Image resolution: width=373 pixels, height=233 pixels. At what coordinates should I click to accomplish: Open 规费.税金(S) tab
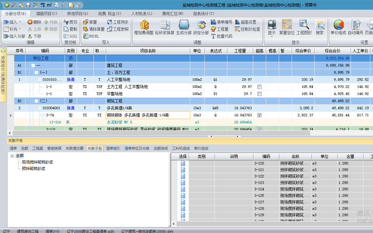(110, 14)
